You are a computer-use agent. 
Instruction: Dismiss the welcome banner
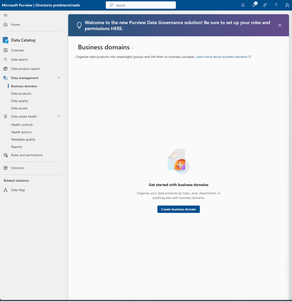pyautogui.click(x=280, y=25)
